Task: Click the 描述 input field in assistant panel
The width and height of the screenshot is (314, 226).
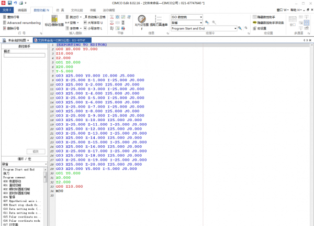Action: (x=25, y=56)
